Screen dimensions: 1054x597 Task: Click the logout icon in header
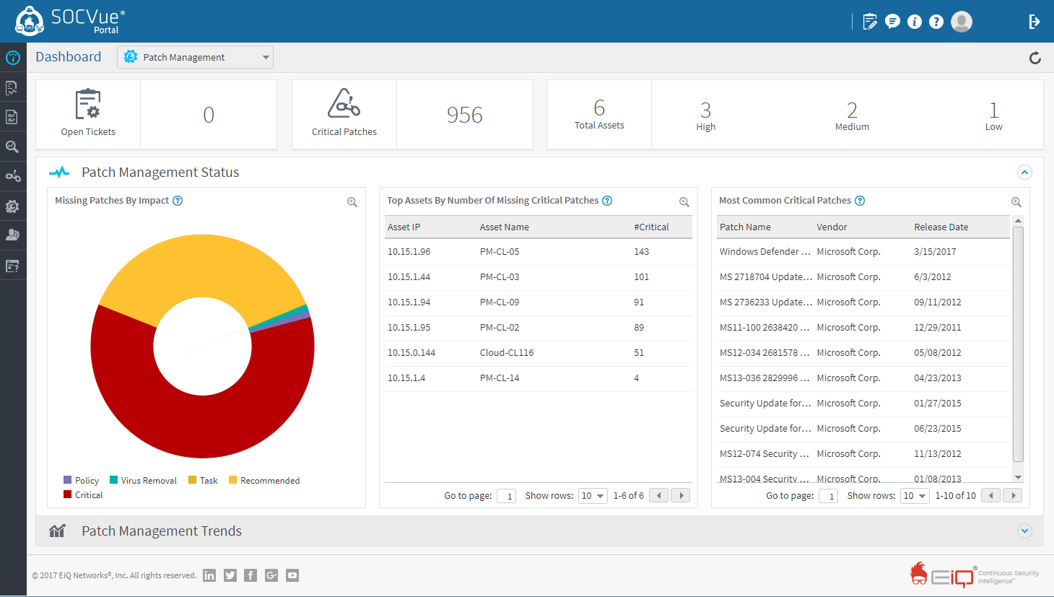click(1034, 22)
